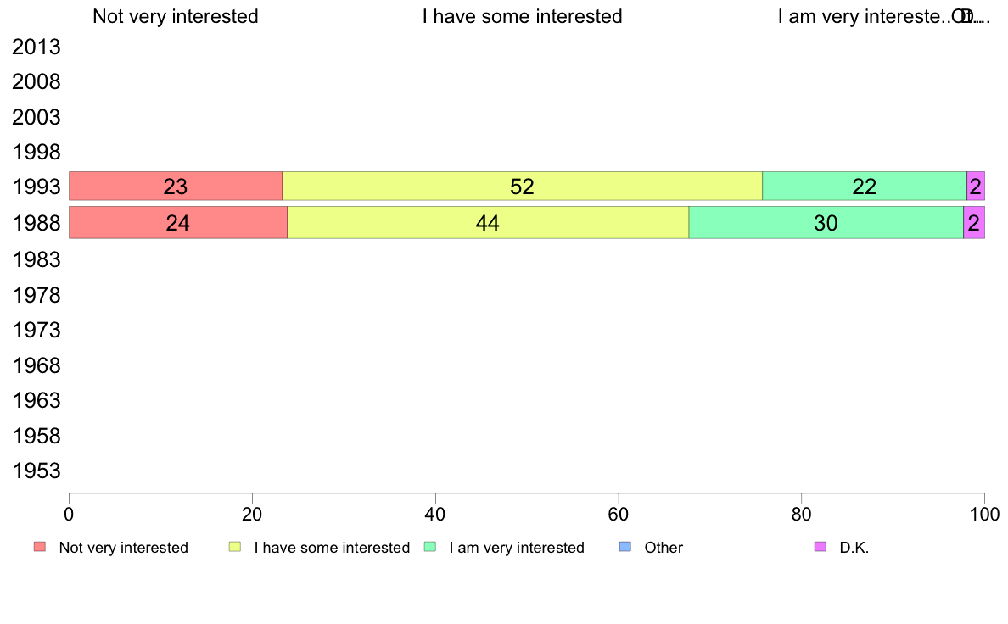
Task: Click the 1988 purple D.K. segment
Action: 974,222
